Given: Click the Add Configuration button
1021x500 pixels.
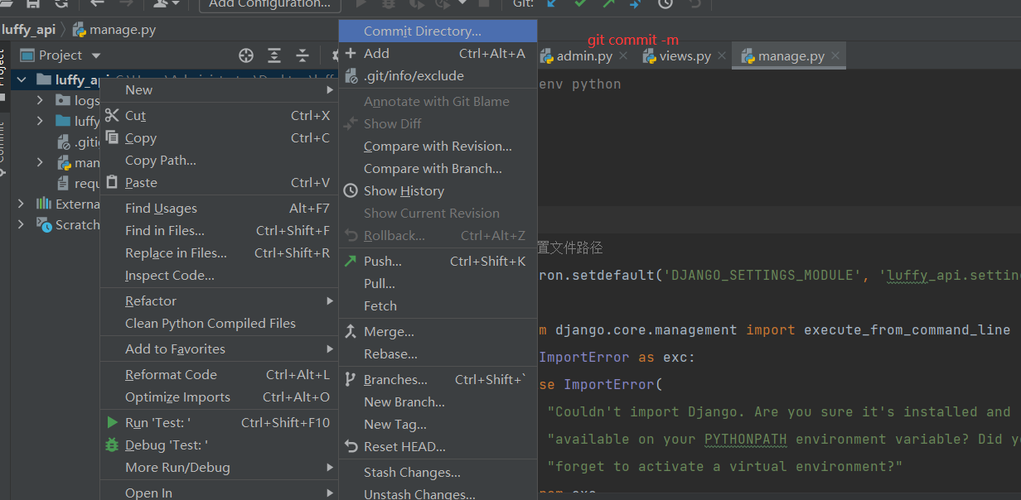Looking at the screenshot, I should pos(269,4).
